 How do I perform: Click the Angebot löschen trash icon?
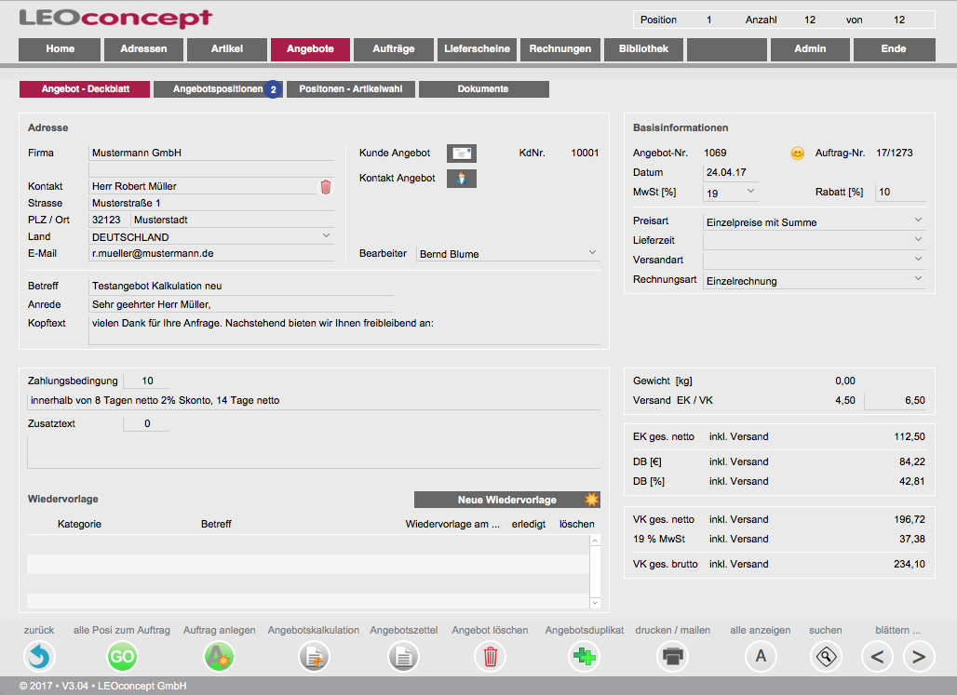pos(490,657)
